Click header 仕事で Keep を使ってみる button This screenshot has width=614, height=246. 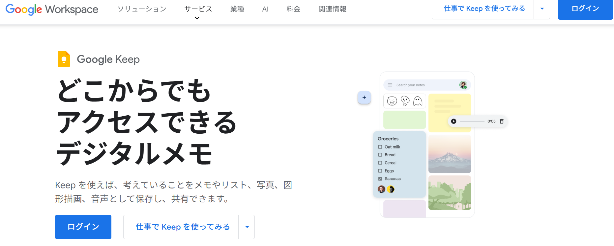tap(483, 9)
